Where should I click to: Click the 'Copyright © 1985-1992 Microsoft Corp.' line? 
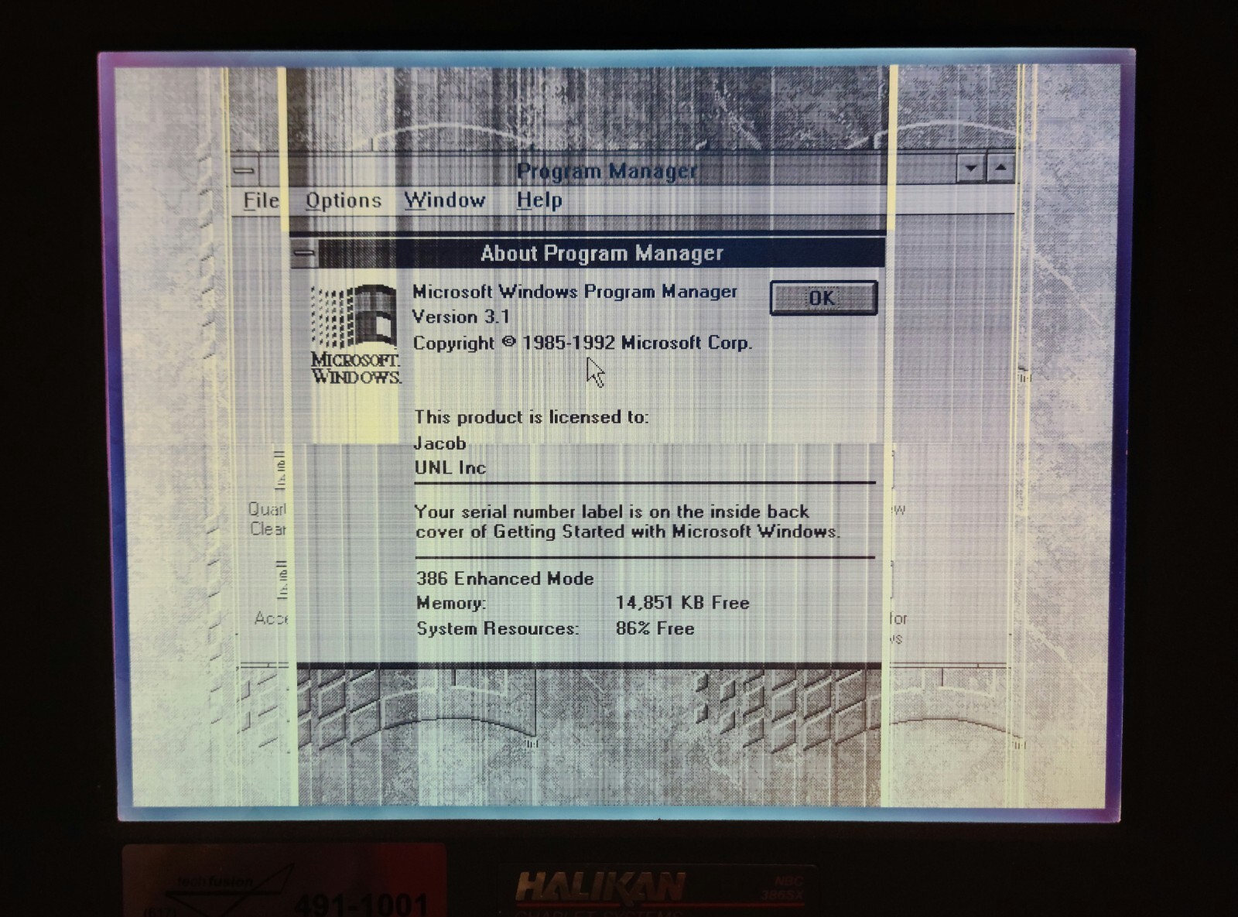coord(582,343)
